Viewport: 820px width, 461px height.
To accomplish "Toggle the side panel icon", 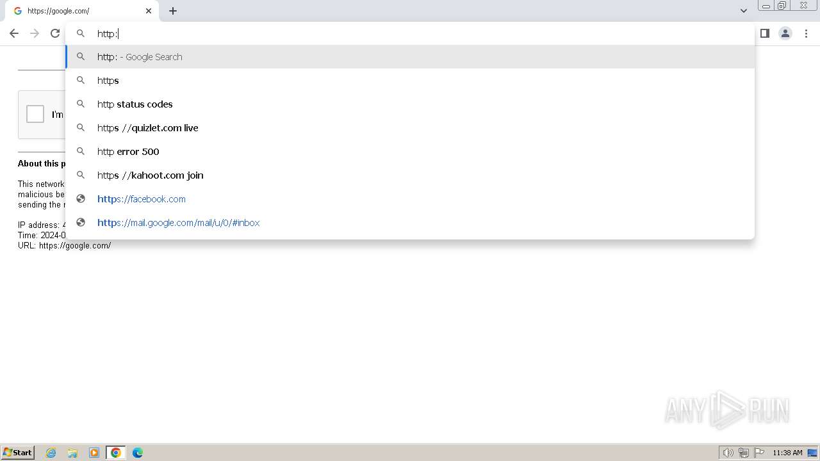I will click(x=764, y=33).
